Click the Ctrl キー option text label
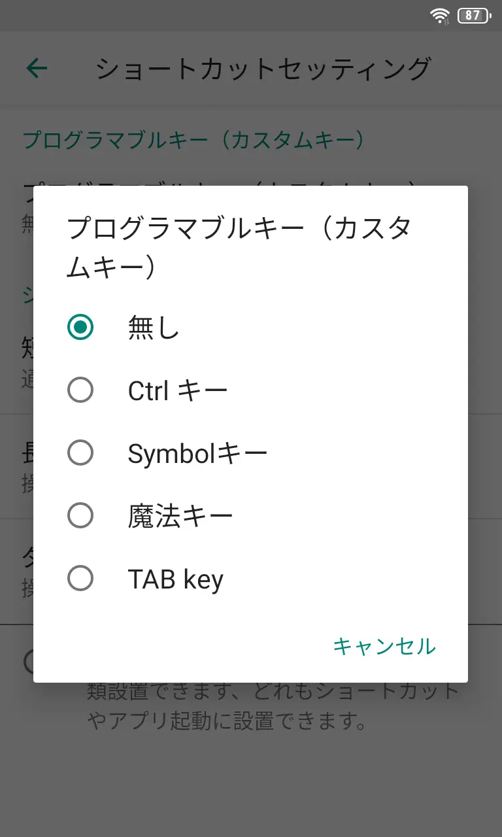The height and width of the screenshot is (837, 502). (178, 391)
